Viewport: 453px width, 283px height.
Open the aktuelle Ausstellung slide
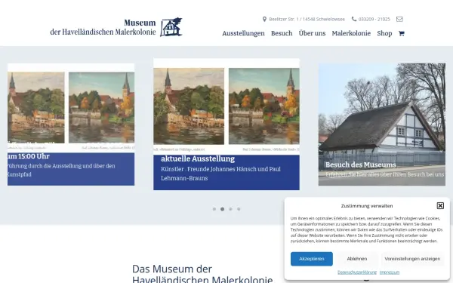point(226,125)
